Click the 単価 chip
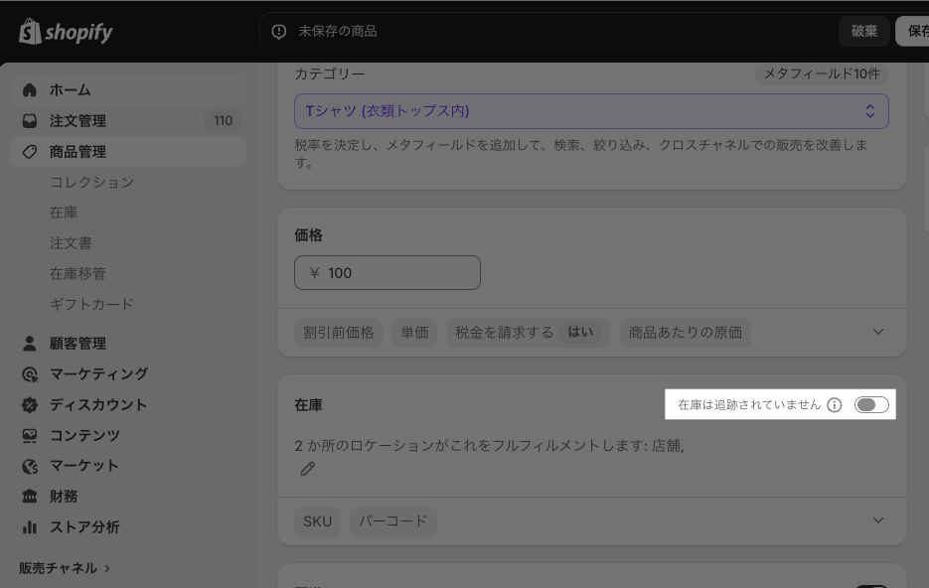 coord(414,332)
